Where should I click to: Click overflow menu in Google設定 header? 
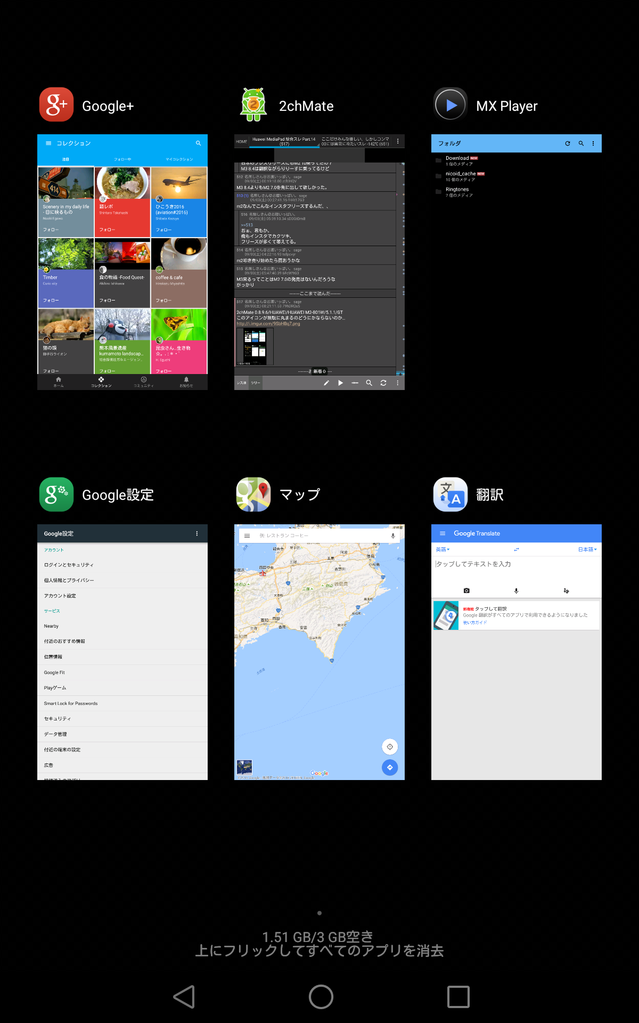pyautogui.click(x=197, y=533)
